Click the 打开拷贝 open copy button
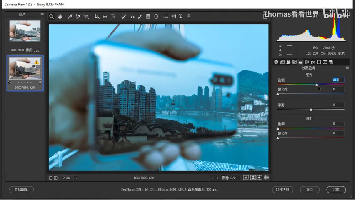This screenshot has height=200, width=355. pyautogui.click(x=282, y=190)
